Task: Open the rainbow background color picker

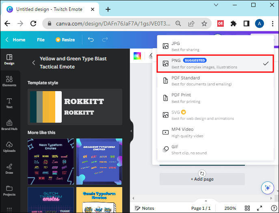Action: click(137, 56)
